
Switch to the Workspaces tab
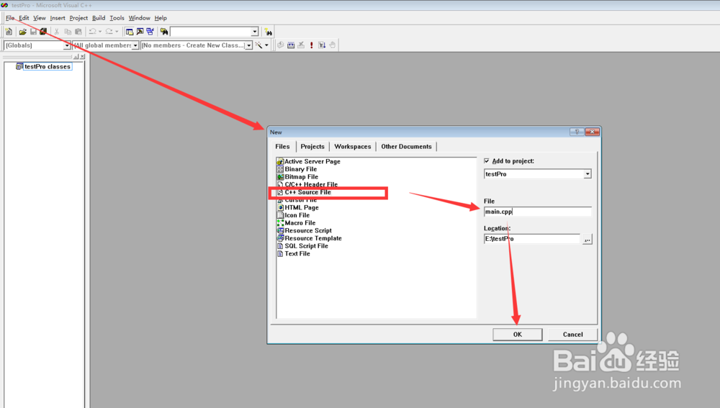[x=353, y=146]
